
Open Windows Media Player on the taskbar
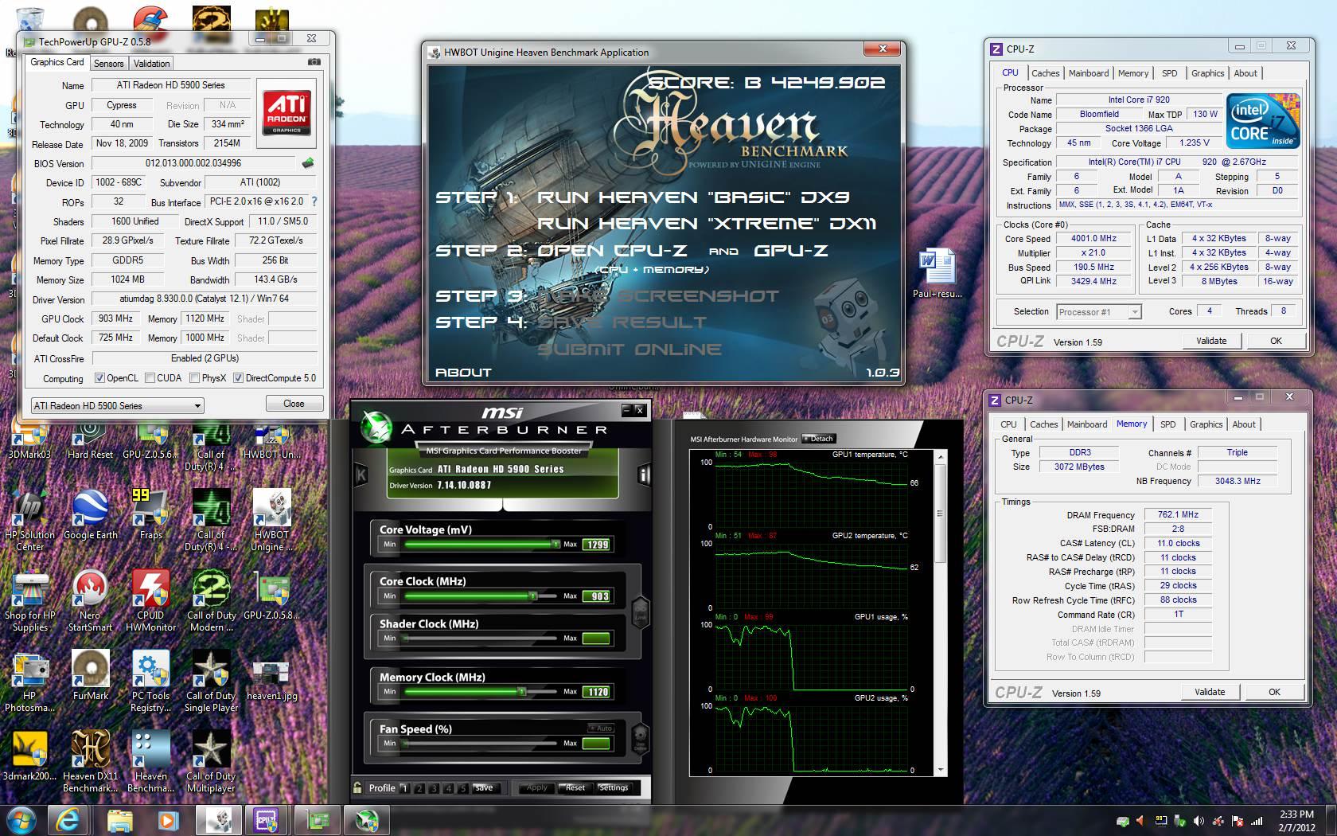click(166, 820)
